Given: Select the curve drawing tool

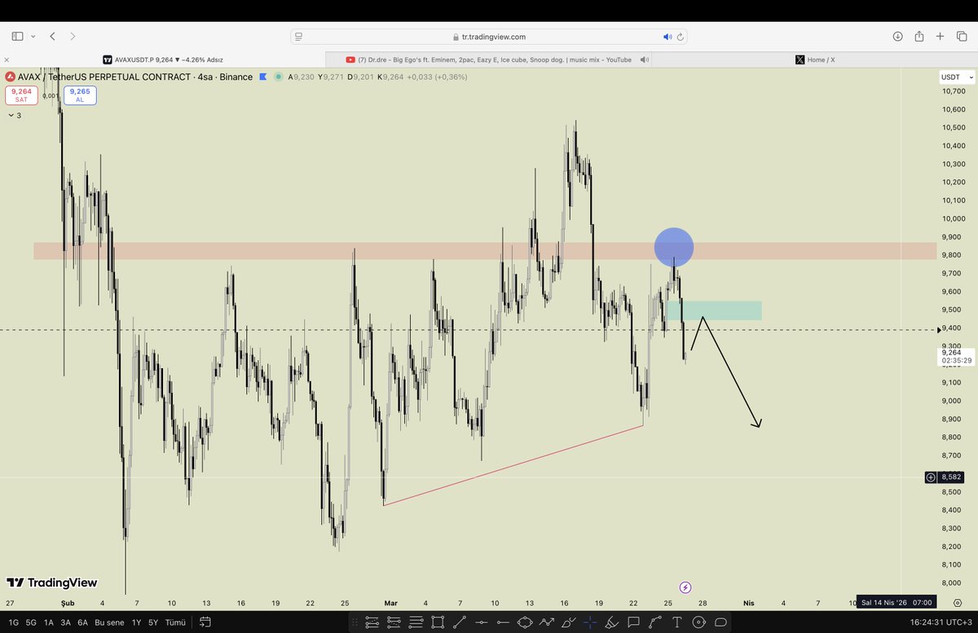Looking at the screenshot, I should point(654,622).
